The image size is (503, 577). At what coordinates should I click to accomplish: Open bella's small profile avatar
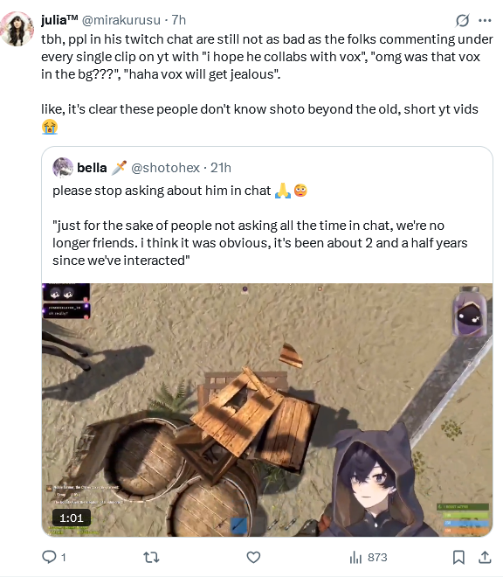(x=63, y=168)
